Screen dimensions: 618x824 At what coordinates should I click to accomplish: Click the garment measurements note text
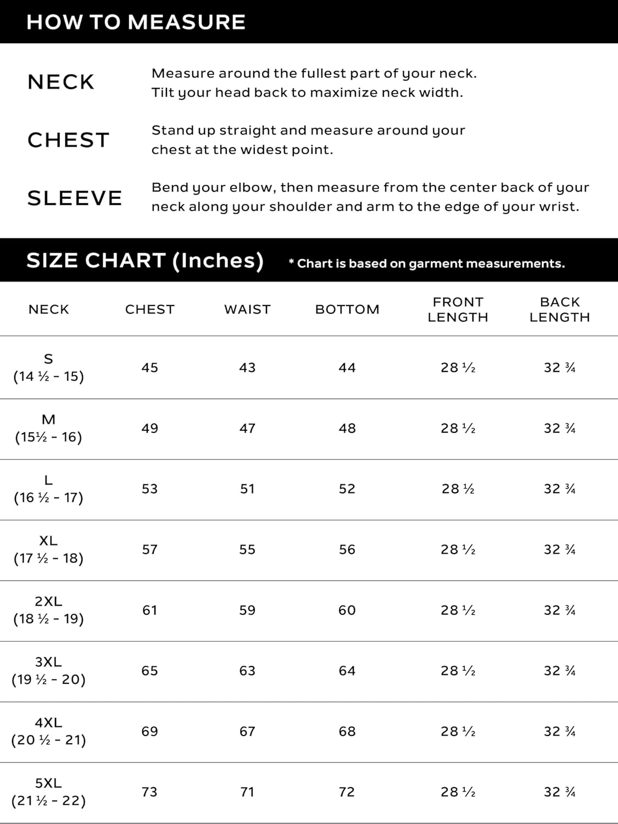(x=427, y=264)
